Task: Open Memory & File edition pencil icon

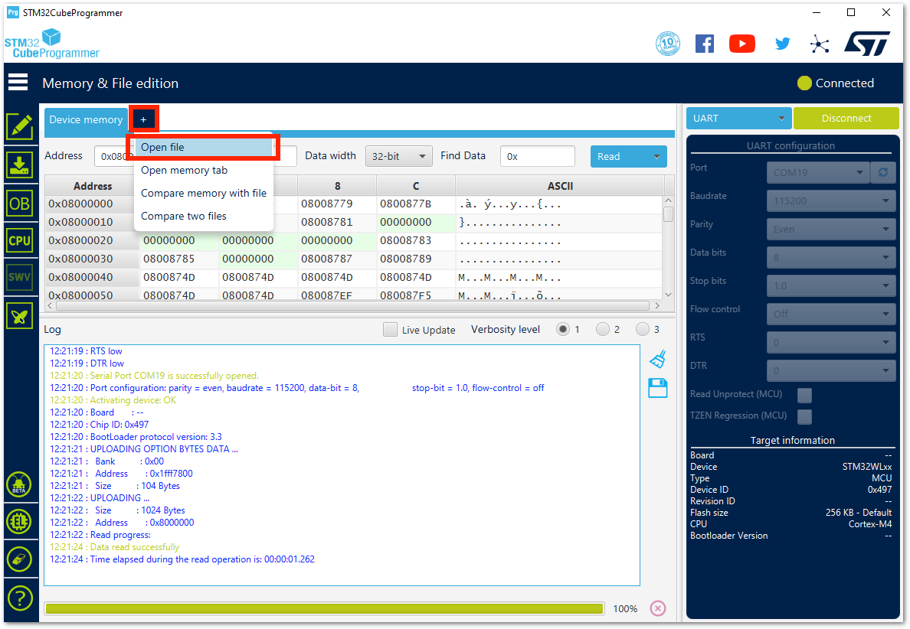Action: click(x=20, y=126)
